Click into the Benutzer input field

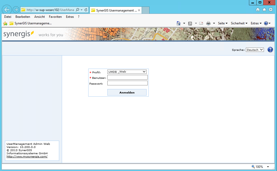pos(127,77)
